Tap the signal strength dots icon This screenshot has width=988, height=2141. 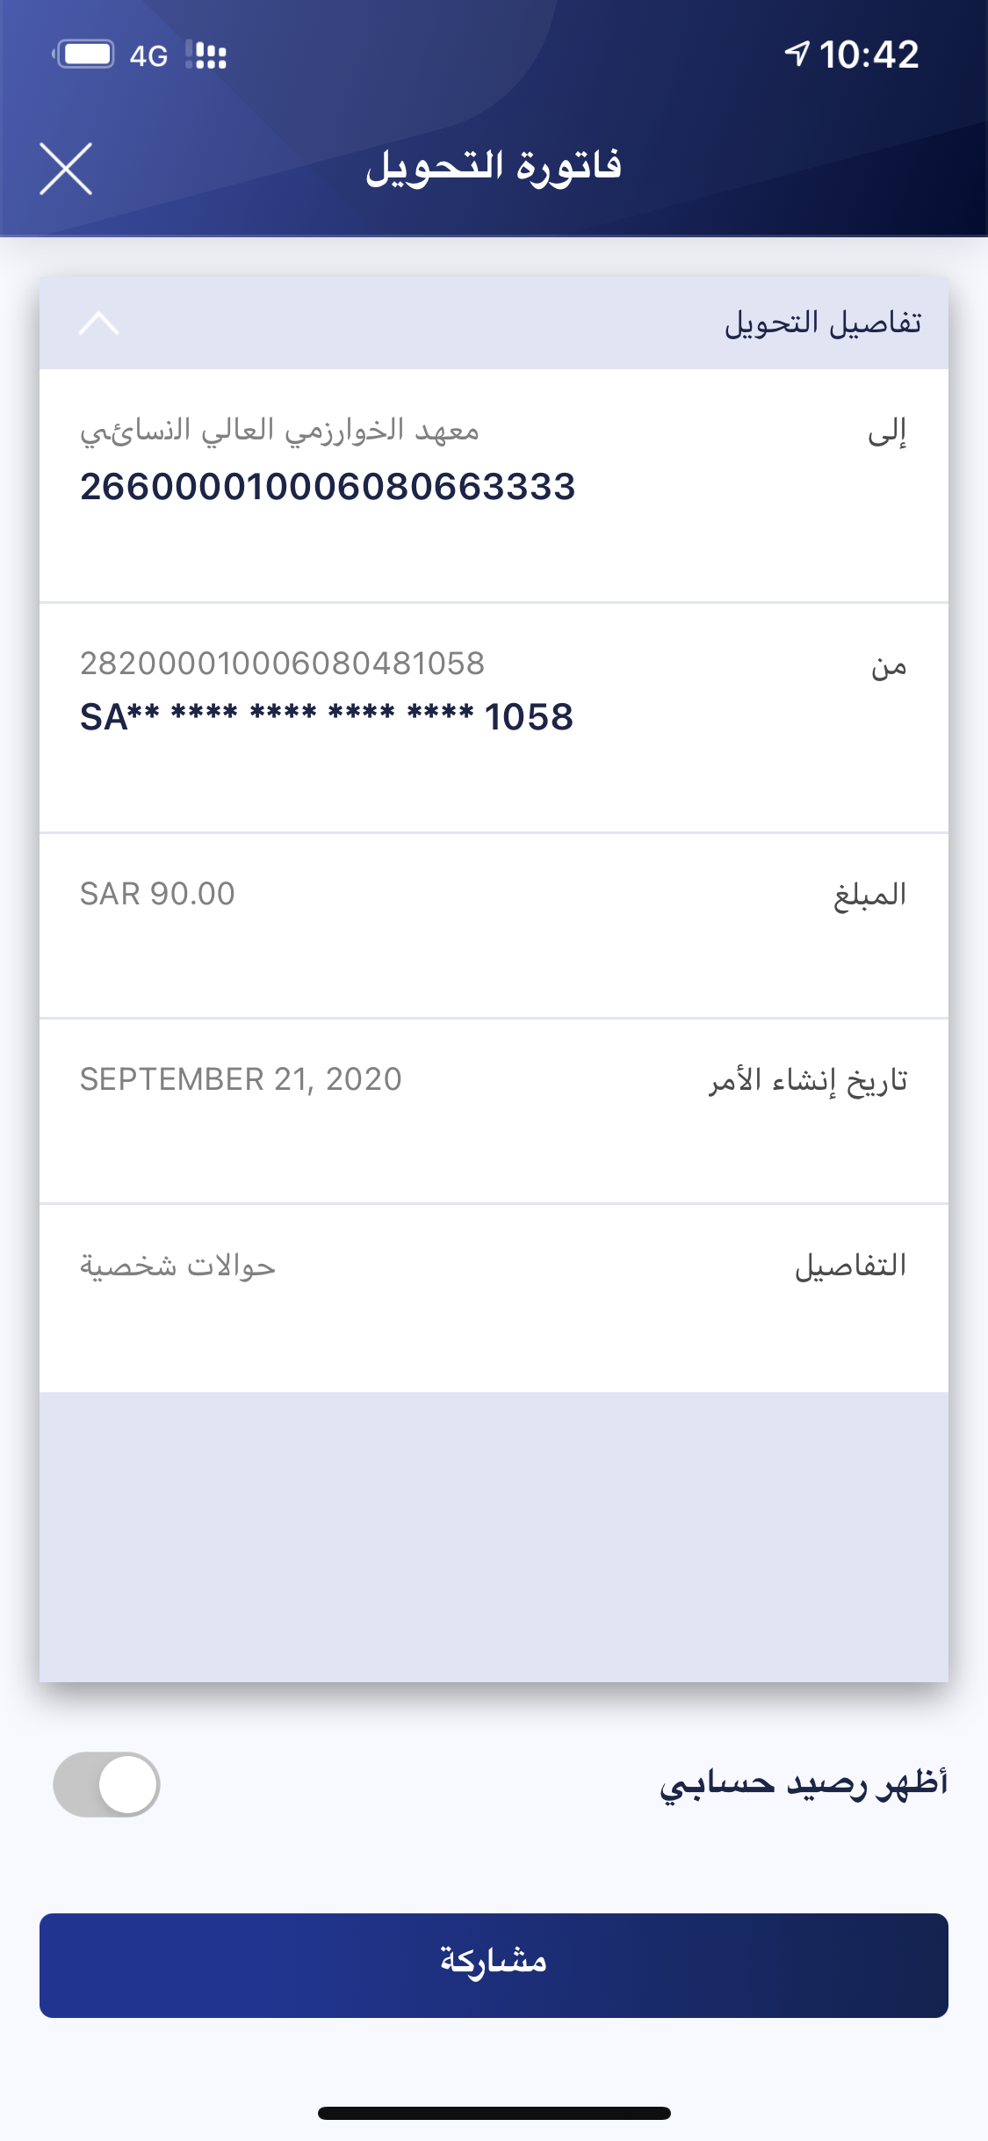pos(207,54)
